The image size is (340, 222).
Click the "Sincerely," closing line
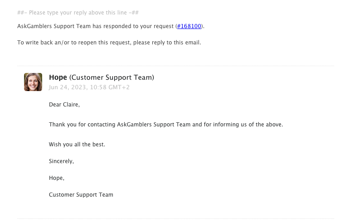coord(61,161)
